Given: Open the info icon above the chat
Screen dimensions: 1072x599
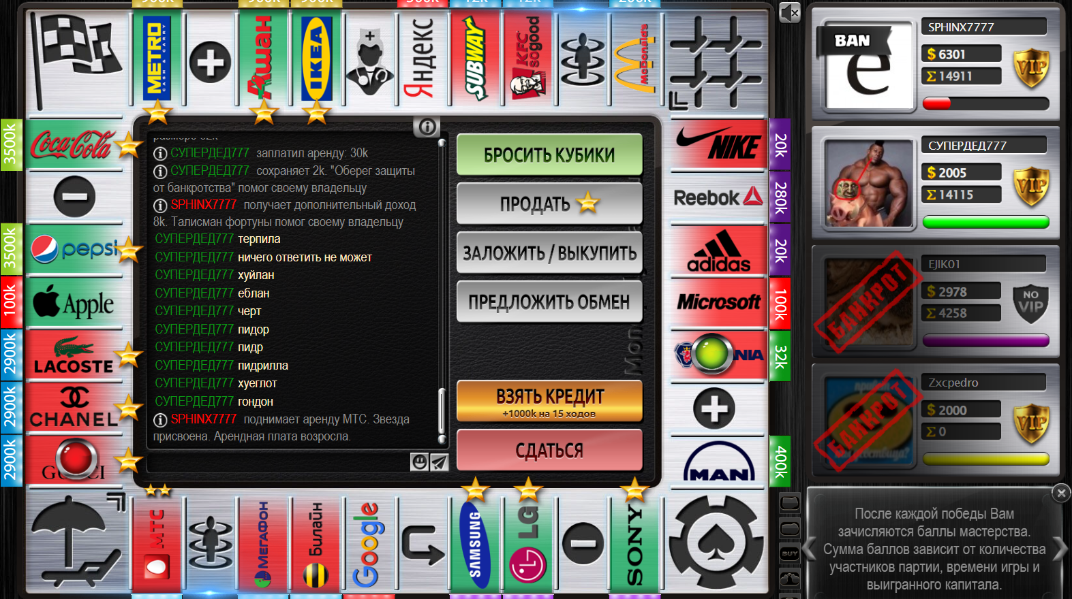Looking at the screenshot, I should pos(427,127).
